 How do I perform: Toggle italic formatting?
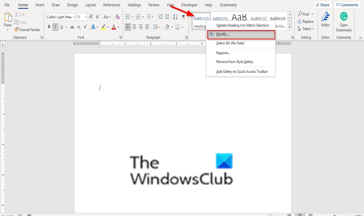click(55, 27)
